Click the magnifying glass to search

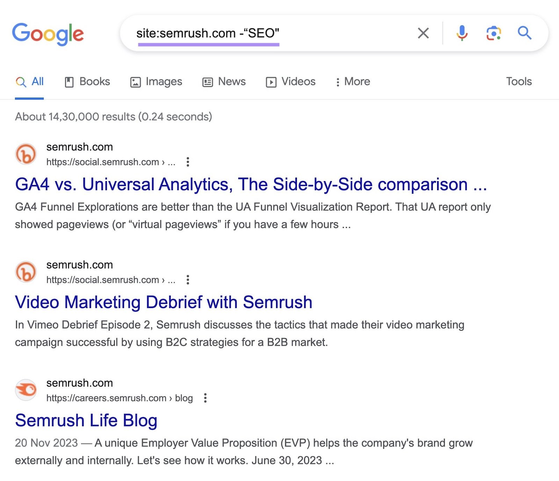524,33
